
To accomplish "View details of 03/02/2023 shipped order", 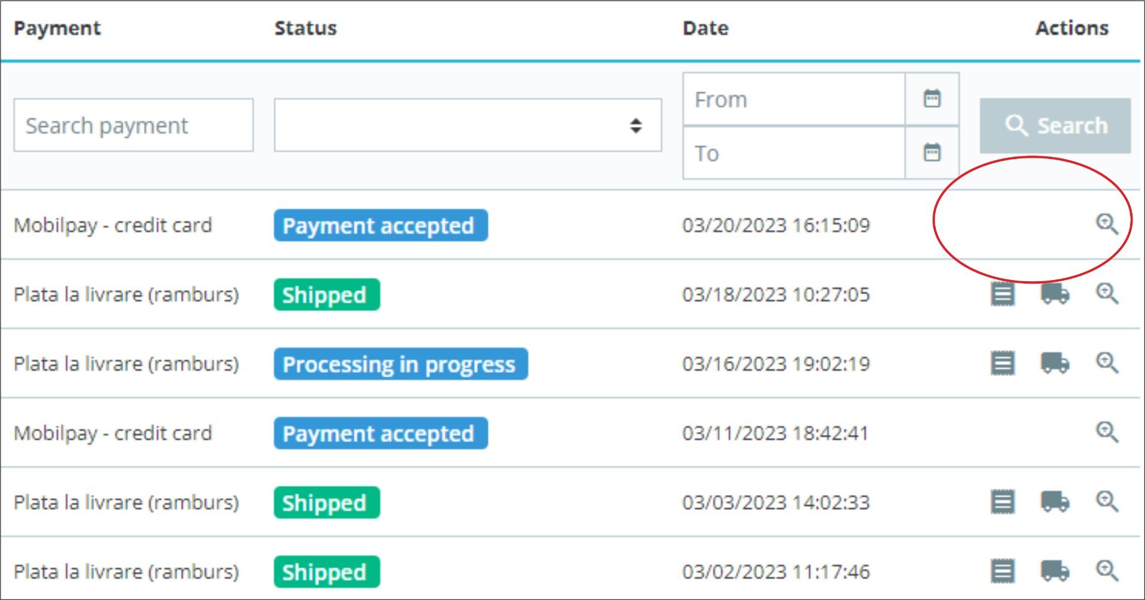I will (1106, 571).
